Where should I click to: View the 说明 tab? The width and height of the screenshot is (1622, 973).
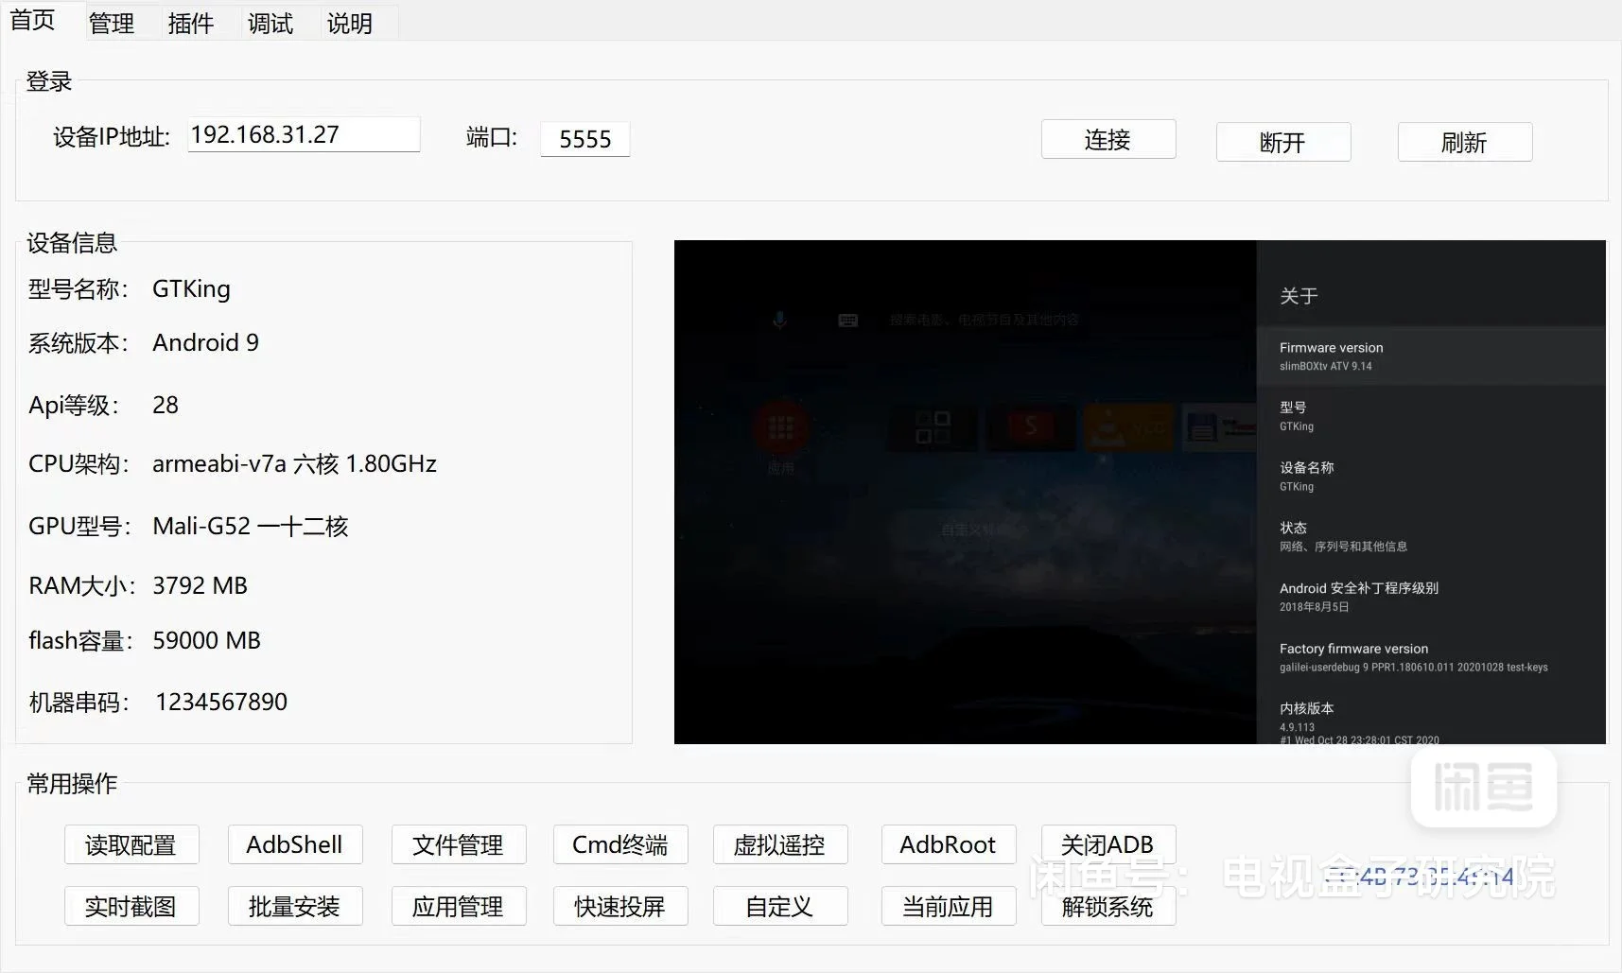point(350,23)
